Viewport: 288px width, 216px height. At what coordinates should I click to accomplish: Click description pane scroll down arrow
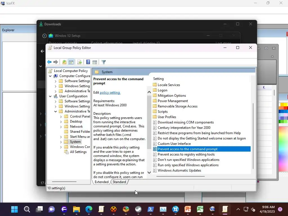[149, 172]
